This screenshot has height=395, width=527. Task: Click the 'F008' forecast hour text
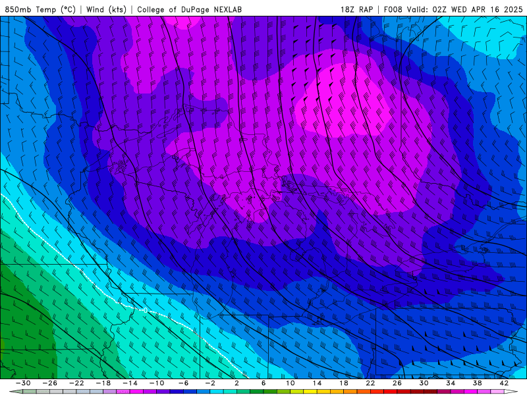pos(393,9)
